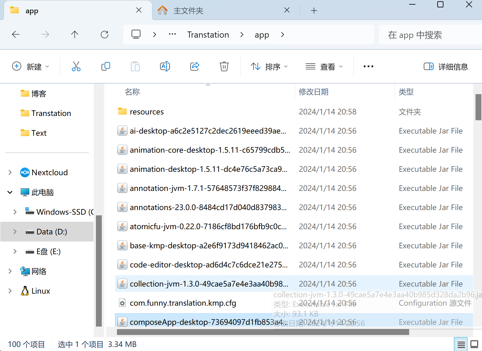Switch to the 主文件夹 tab
The image size is (482, 351).
(226, 10)
